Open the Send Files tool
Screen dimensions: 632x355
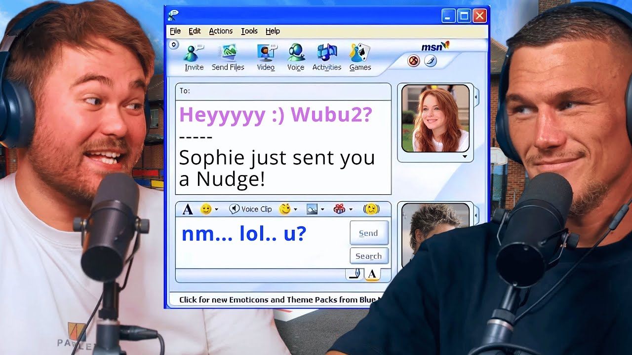[228, 58]
